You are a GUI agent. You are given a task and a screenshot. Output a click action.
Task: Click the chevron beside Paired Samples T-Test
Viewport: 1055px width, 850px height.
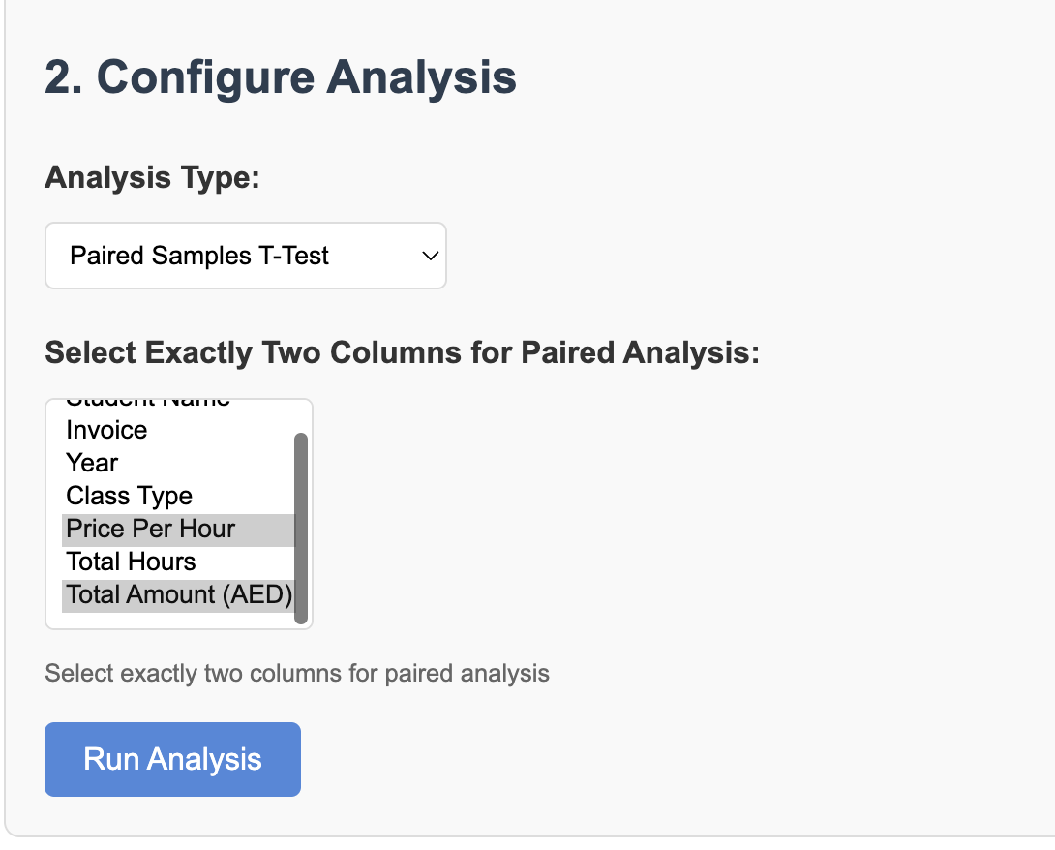pyautogui.click(x=427, y=255)
